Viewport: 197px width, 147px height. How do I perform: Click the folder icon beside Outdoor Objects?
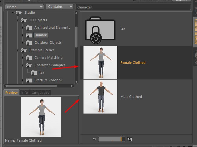29,43
